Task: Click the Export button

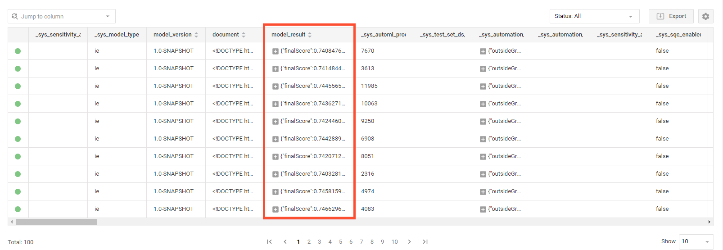Action: 671,16
